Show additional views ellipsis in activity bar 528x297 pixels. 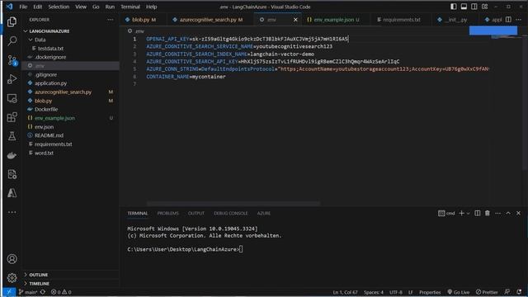(12, 212)
